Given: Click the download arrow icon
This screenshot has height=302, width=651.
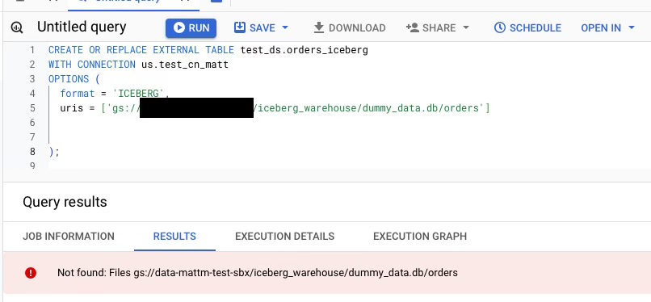Looking at the screenshot, I should [318, 27].
